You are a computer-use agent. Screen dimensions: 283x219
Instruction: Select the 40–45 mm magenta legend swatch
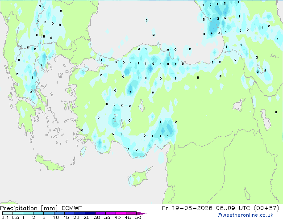[121, 213]
